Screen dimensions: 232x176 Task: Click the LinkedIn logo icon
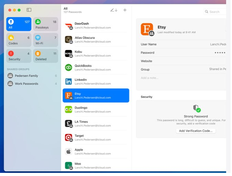point(69,82)
